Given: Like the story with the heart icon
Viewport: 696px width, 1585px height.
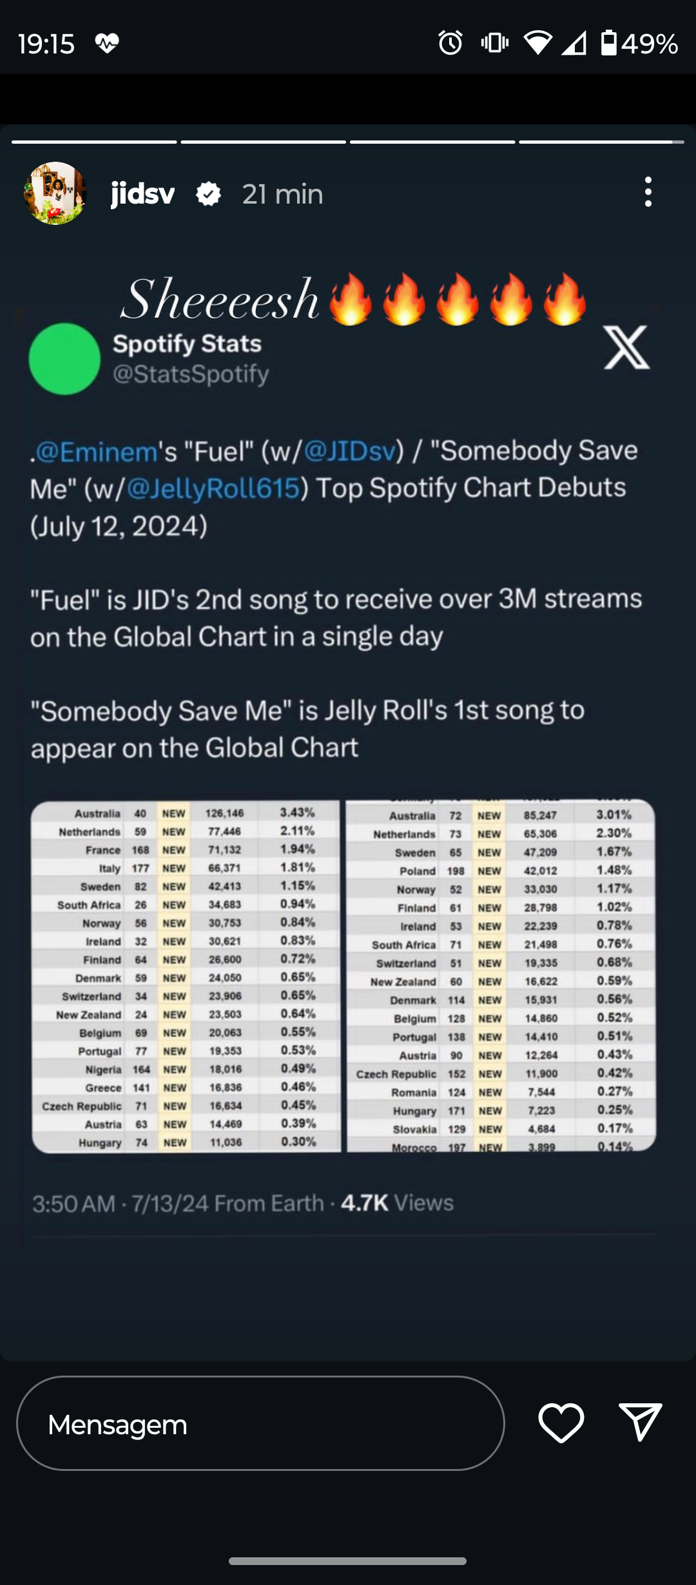Looking at the screenshot, I should pyautogui.click(x=561, y=1423).
